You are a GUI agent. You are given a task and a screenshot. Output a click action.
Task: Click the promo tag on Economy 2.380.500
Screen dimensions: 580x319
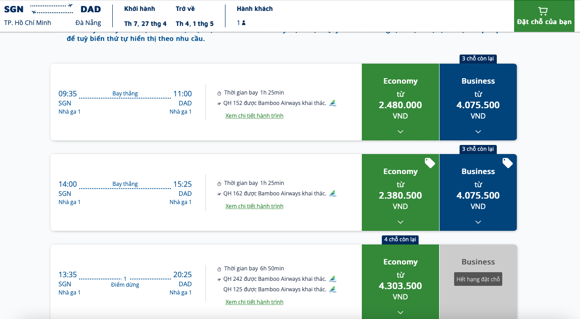[x=430, y=163]
